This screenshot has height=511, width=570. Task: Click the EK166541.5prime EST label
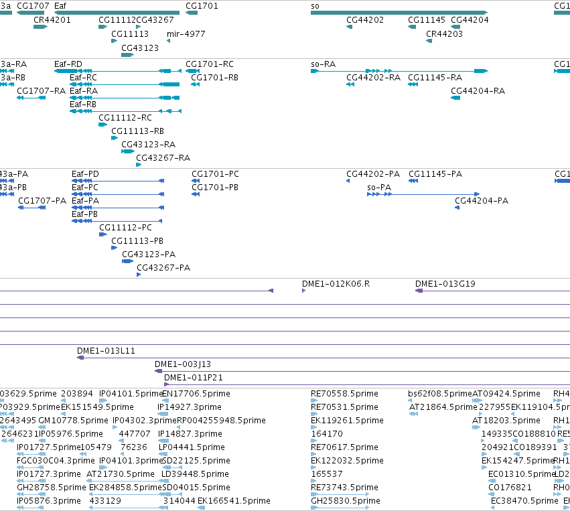pyautogui.click(x=234, y=501)
